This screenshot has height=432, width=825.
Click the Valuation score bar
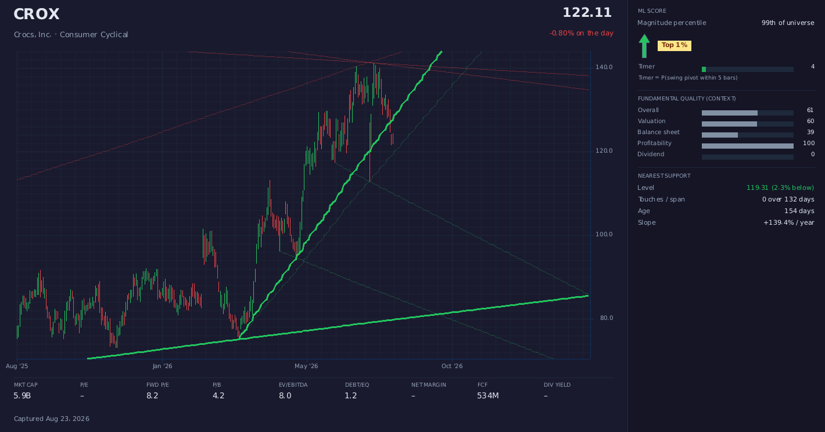click(x=748, y=124)
